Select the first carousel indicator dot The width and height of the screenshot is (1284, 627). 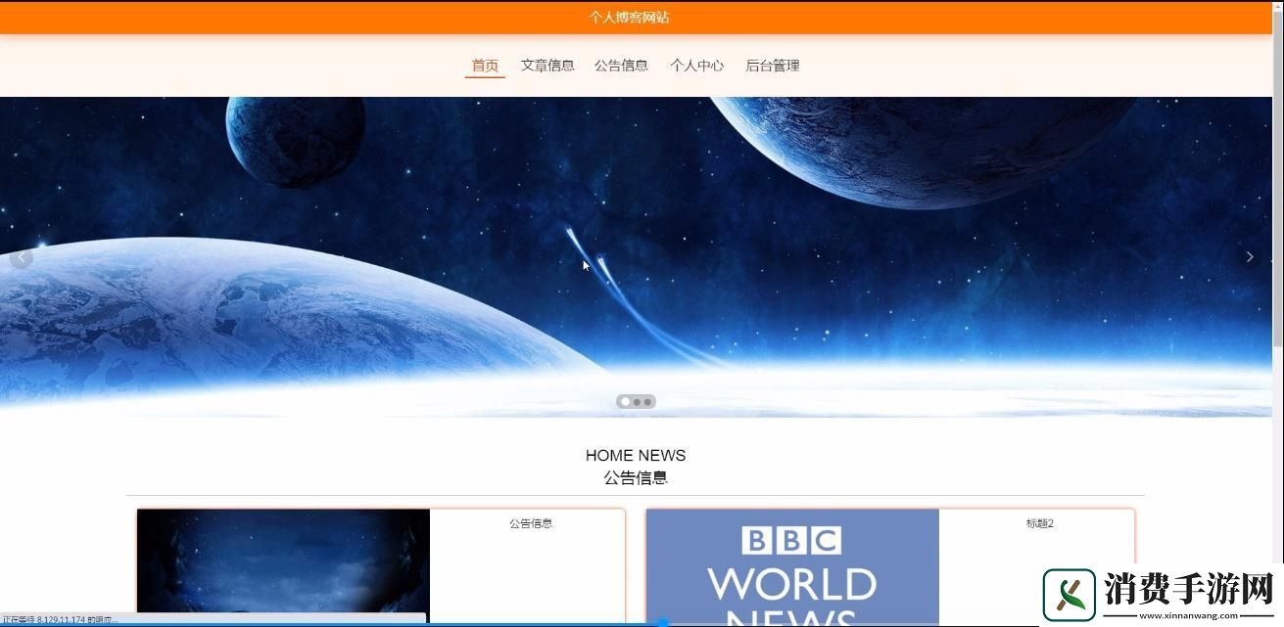click(625, 402)
